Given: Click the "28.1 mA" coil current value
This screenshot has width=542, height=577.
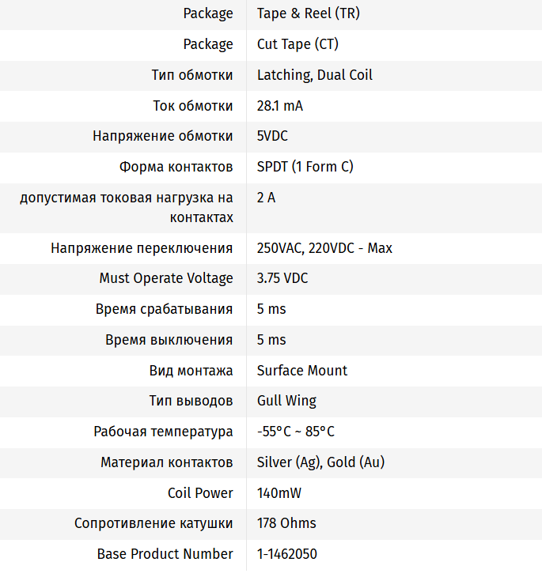Looking at the screenshot, I should click(279, 106).
